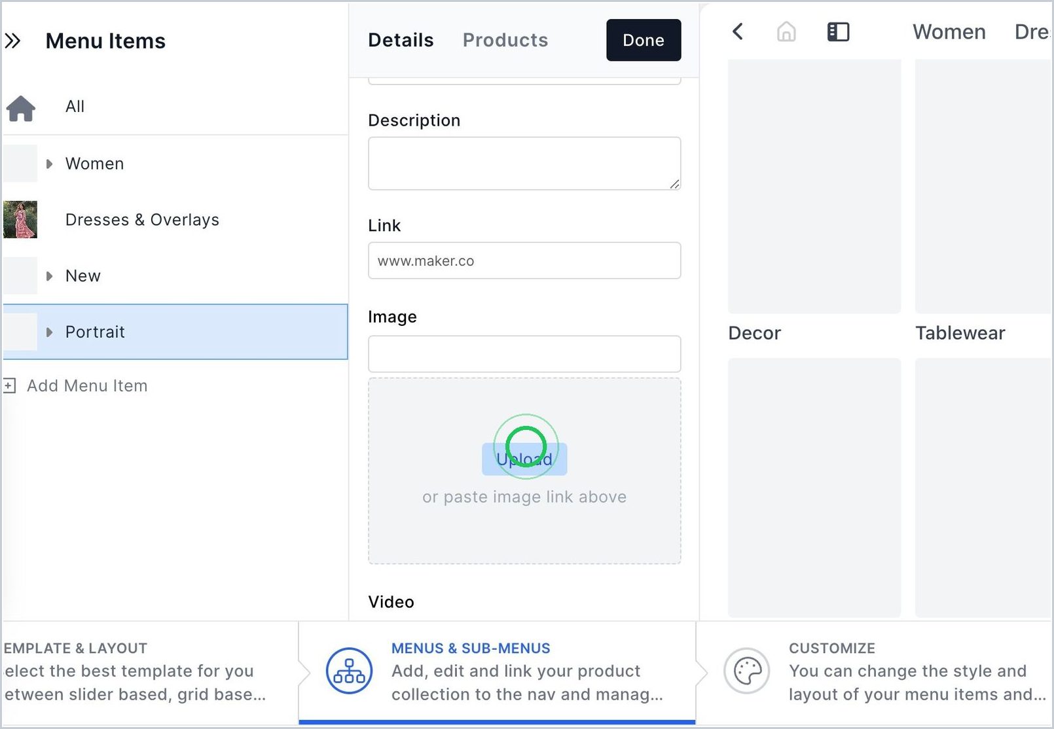Select the Portrait menu row

[175, 332]
